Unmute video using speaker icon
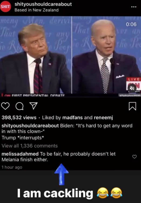 (132, 88)
